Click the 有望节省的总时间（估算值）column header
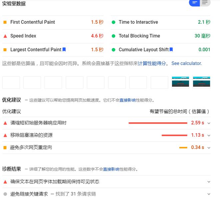 180,111
